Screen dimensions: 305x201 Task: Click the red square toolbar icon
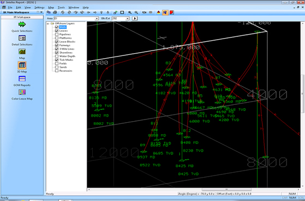(171, 12)
